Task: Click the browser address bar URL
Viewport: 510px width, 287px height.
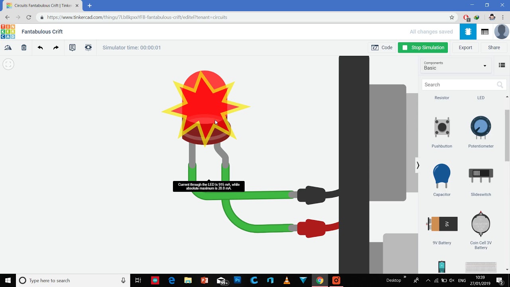Action: pyautogui.click(x=137, y=17)
